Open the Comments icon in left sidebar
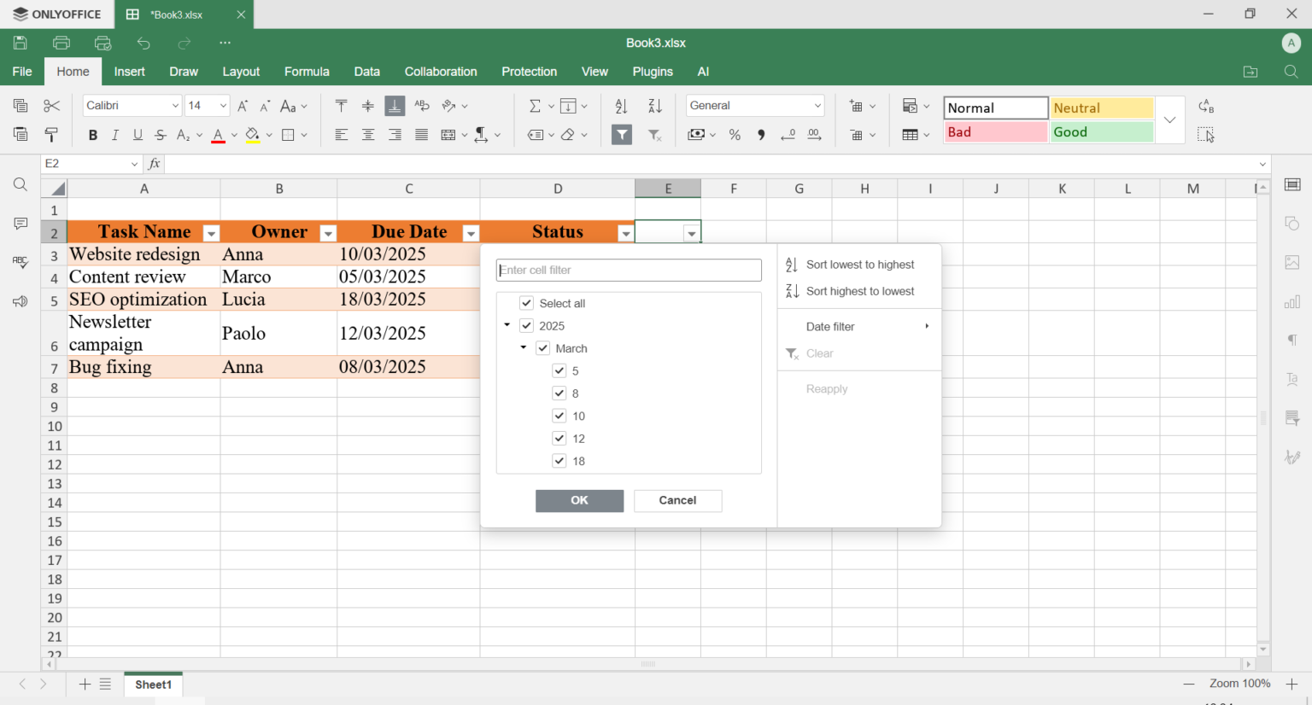The width and height of the screenshot is (1312, 705). coord(20,224)
